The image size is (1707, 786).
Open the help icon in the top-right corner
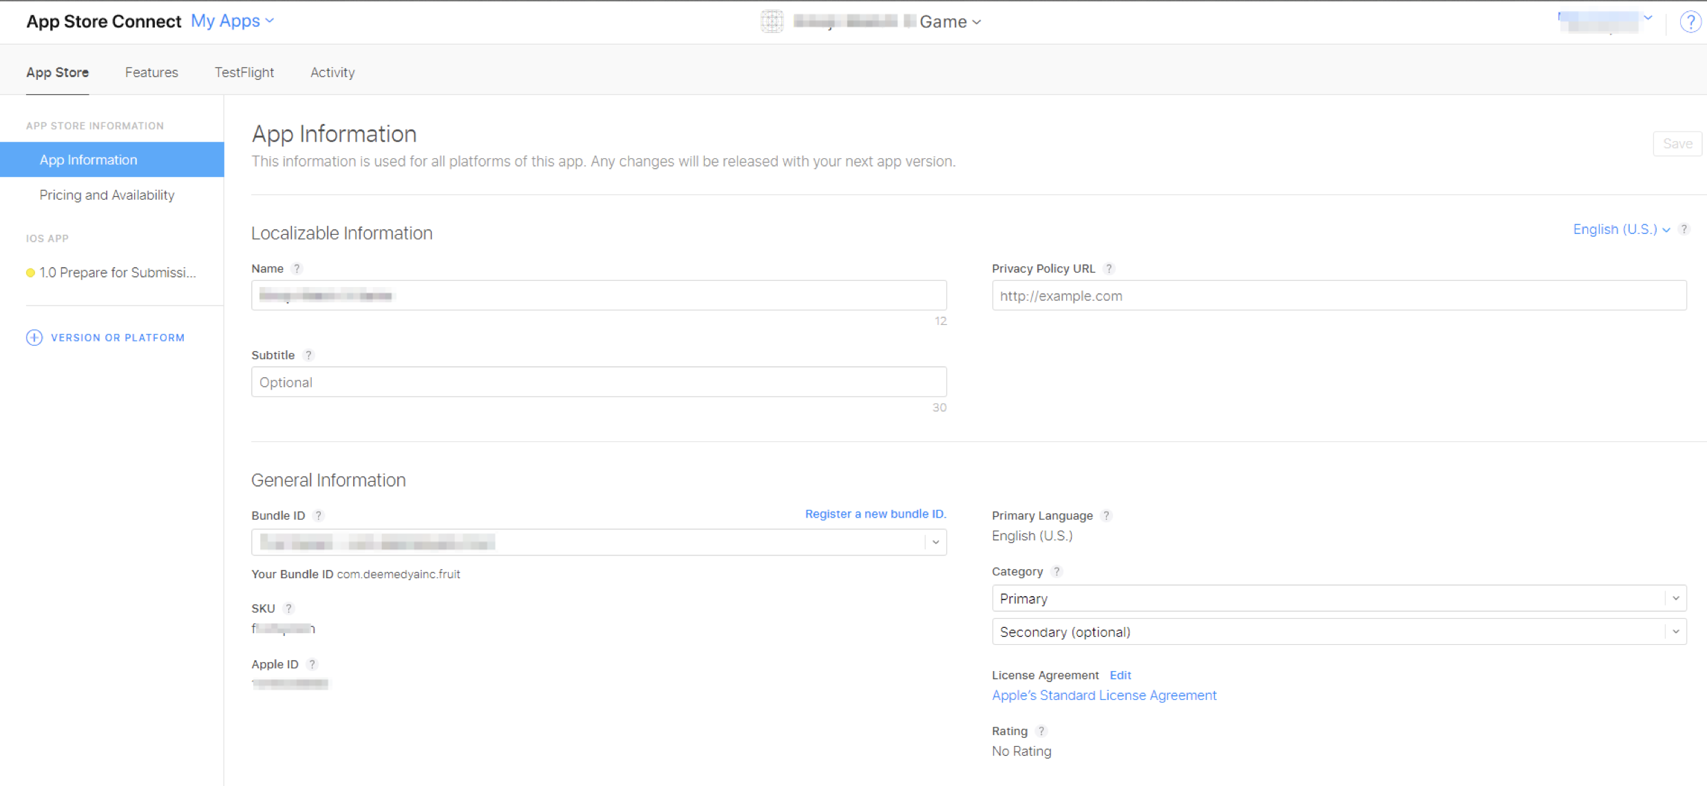(1690, 21)
